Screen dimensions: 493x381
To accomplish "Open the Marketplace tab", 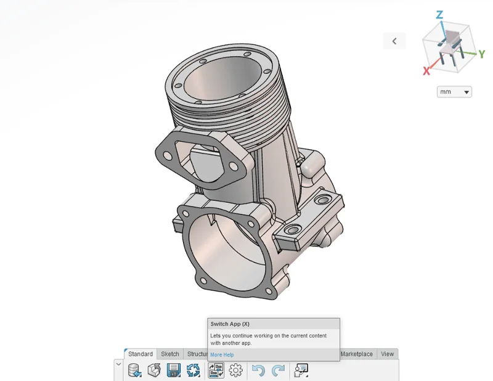I will [357, 354].
